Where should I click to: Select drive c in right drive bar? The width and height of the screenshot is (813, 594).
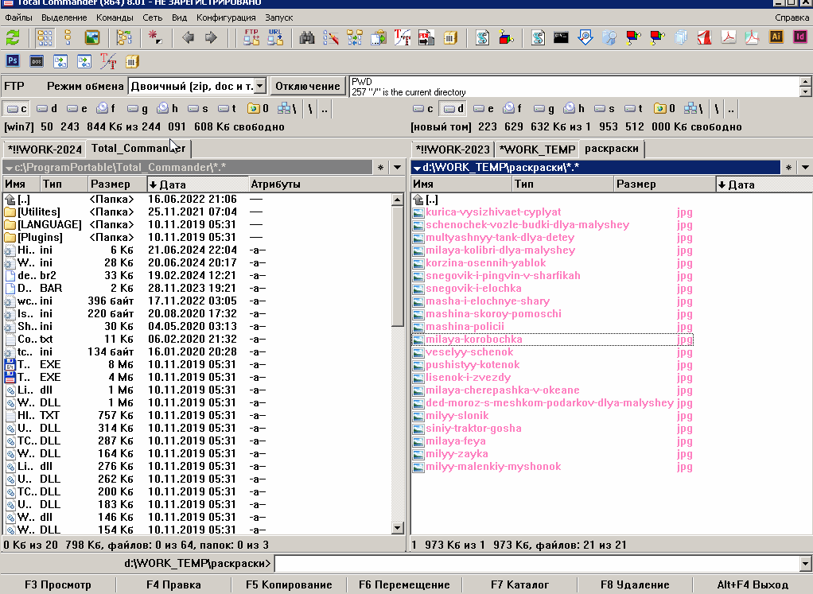point(423,109)
